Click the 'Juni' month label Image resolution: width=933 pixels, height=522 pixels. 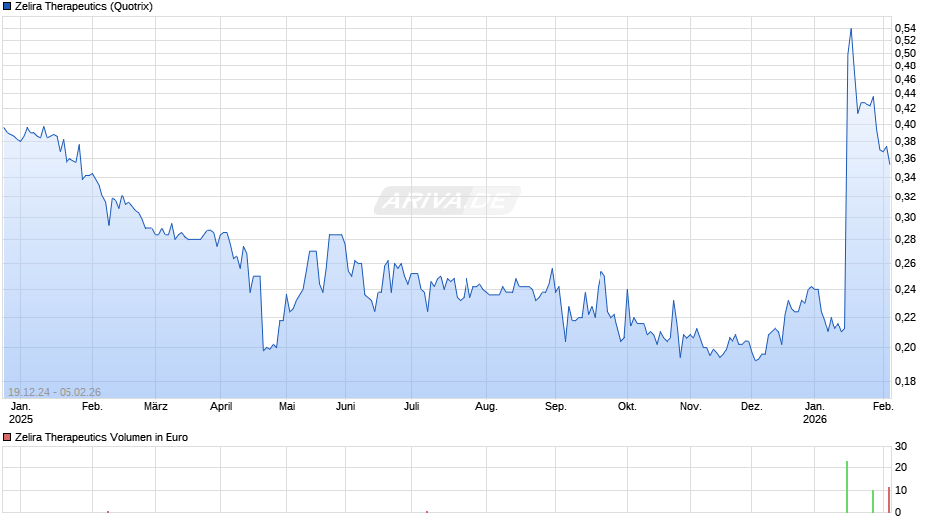click(346, 407)
